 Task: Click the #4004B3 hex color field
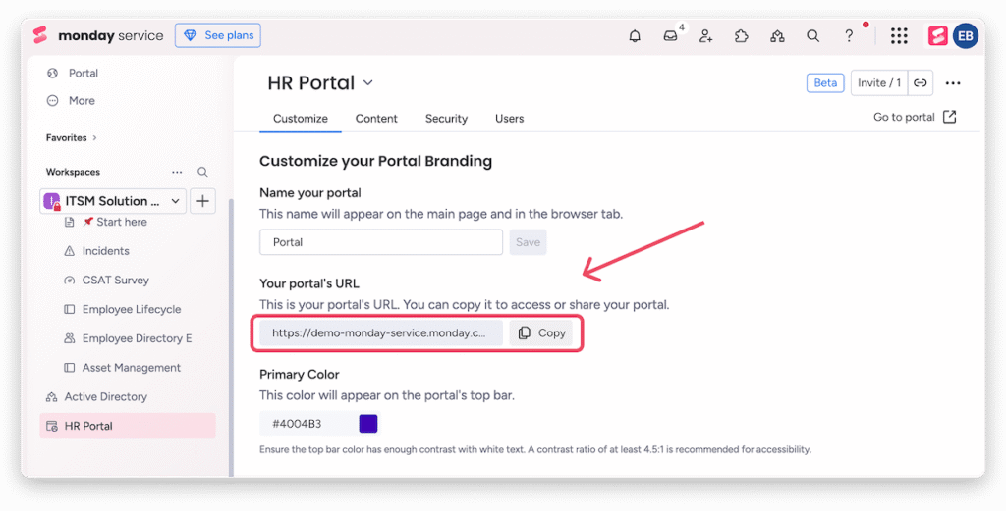[307, 424]
